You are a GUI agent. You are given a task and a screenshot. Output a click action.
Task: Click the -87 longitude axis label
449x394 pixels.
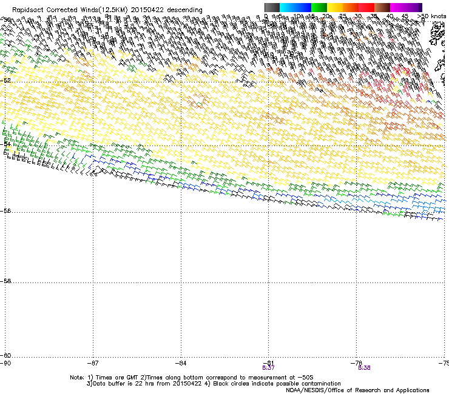[x=93, y=363]
